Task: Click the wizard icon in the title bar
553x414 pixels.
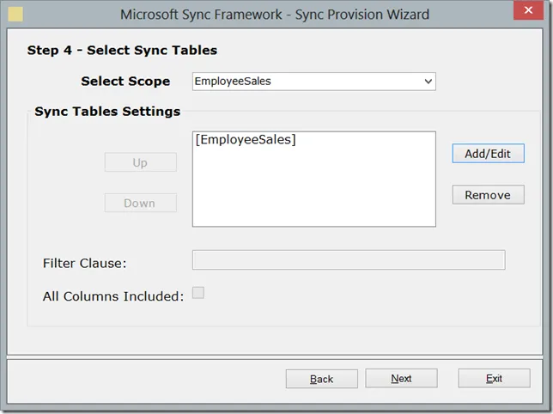Action: [x=15, y=14]
